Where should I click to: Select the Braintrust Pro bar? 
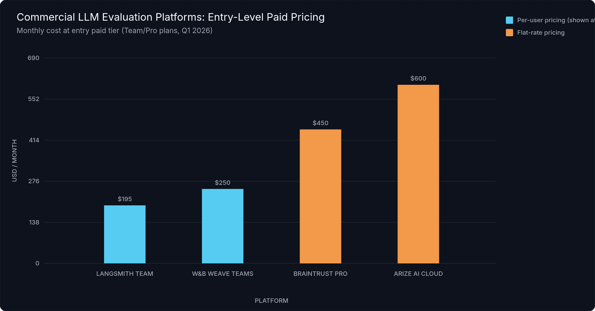[x=320, y=197]
